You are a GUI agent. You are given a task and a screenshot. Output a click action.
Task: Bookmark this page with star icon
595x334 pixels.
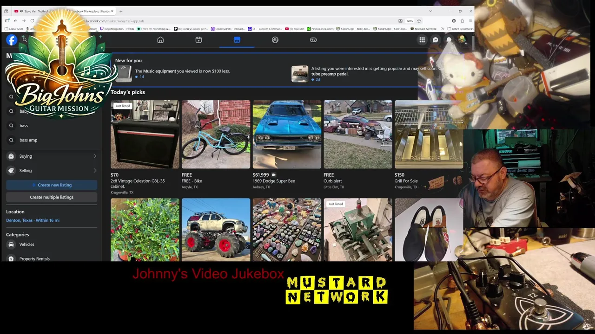tap(419, 21)
